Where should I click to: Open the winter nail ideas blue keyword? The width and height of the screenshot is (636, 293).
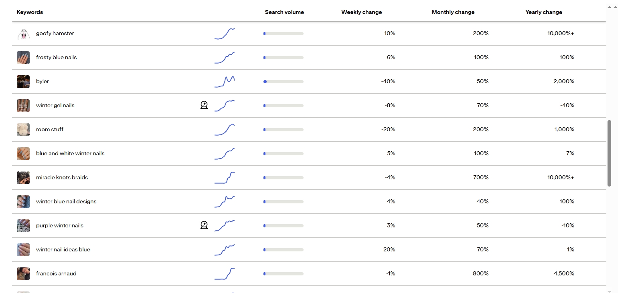[63, 249]
